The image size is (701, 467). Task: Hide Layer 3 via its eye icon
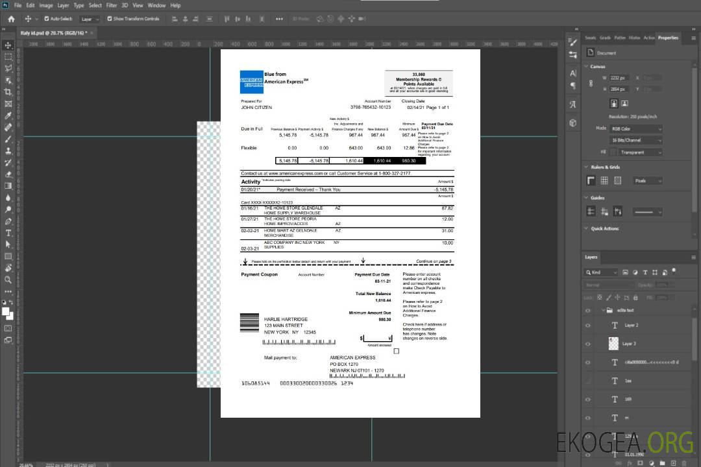(x=588, y=344)
